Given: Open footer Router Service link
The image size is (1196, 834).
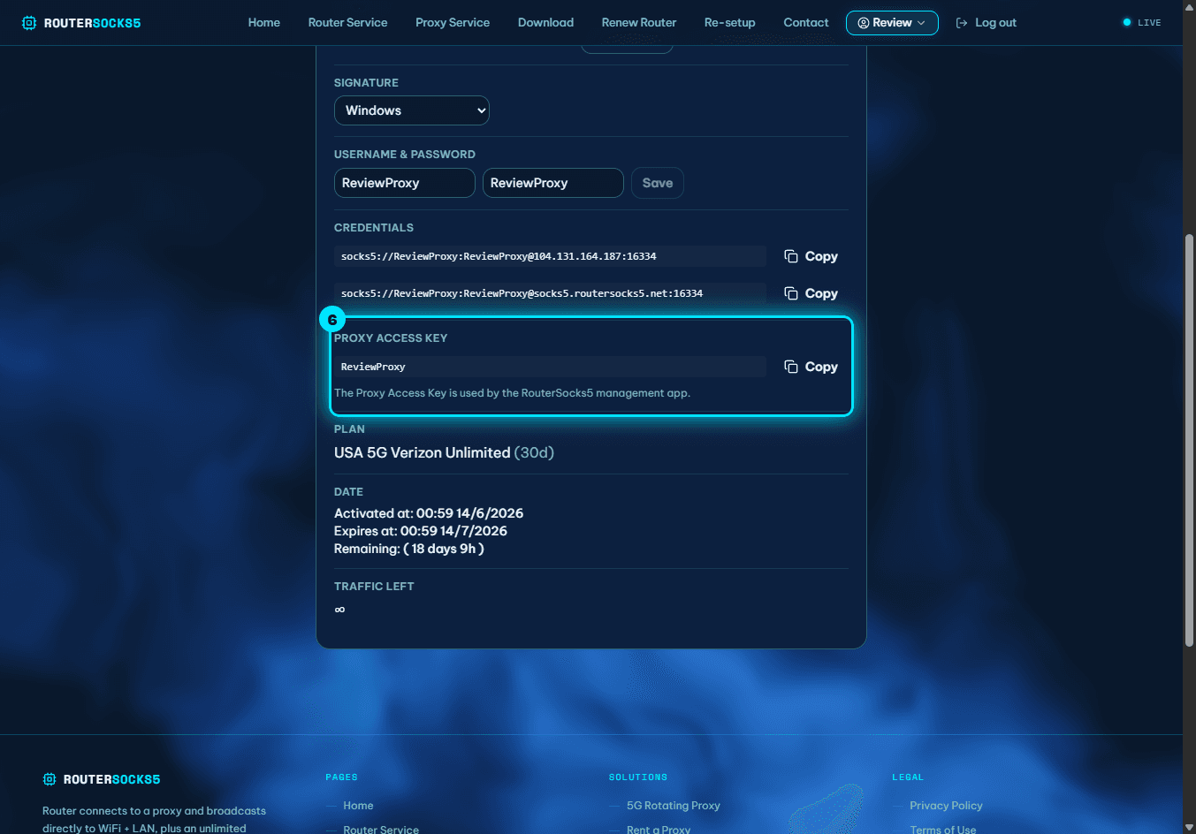Looking at the screenshot, I should pyautogui.click(x=381, y=829).
